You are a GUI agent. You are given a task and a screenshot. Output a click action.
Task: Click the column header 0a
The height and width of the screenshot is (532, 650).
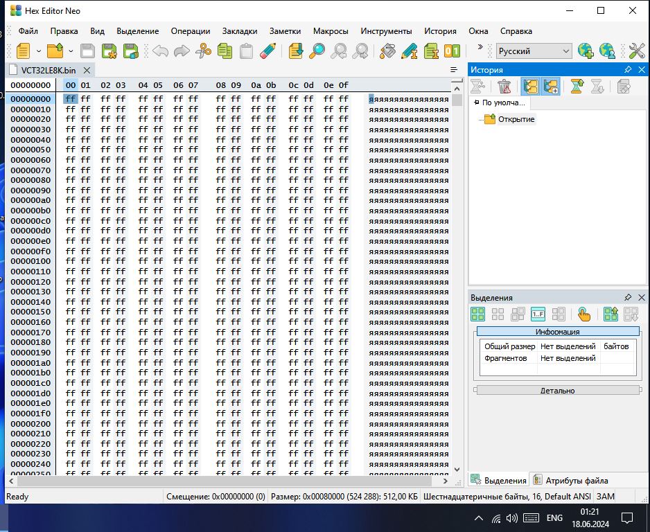point(256,85)
